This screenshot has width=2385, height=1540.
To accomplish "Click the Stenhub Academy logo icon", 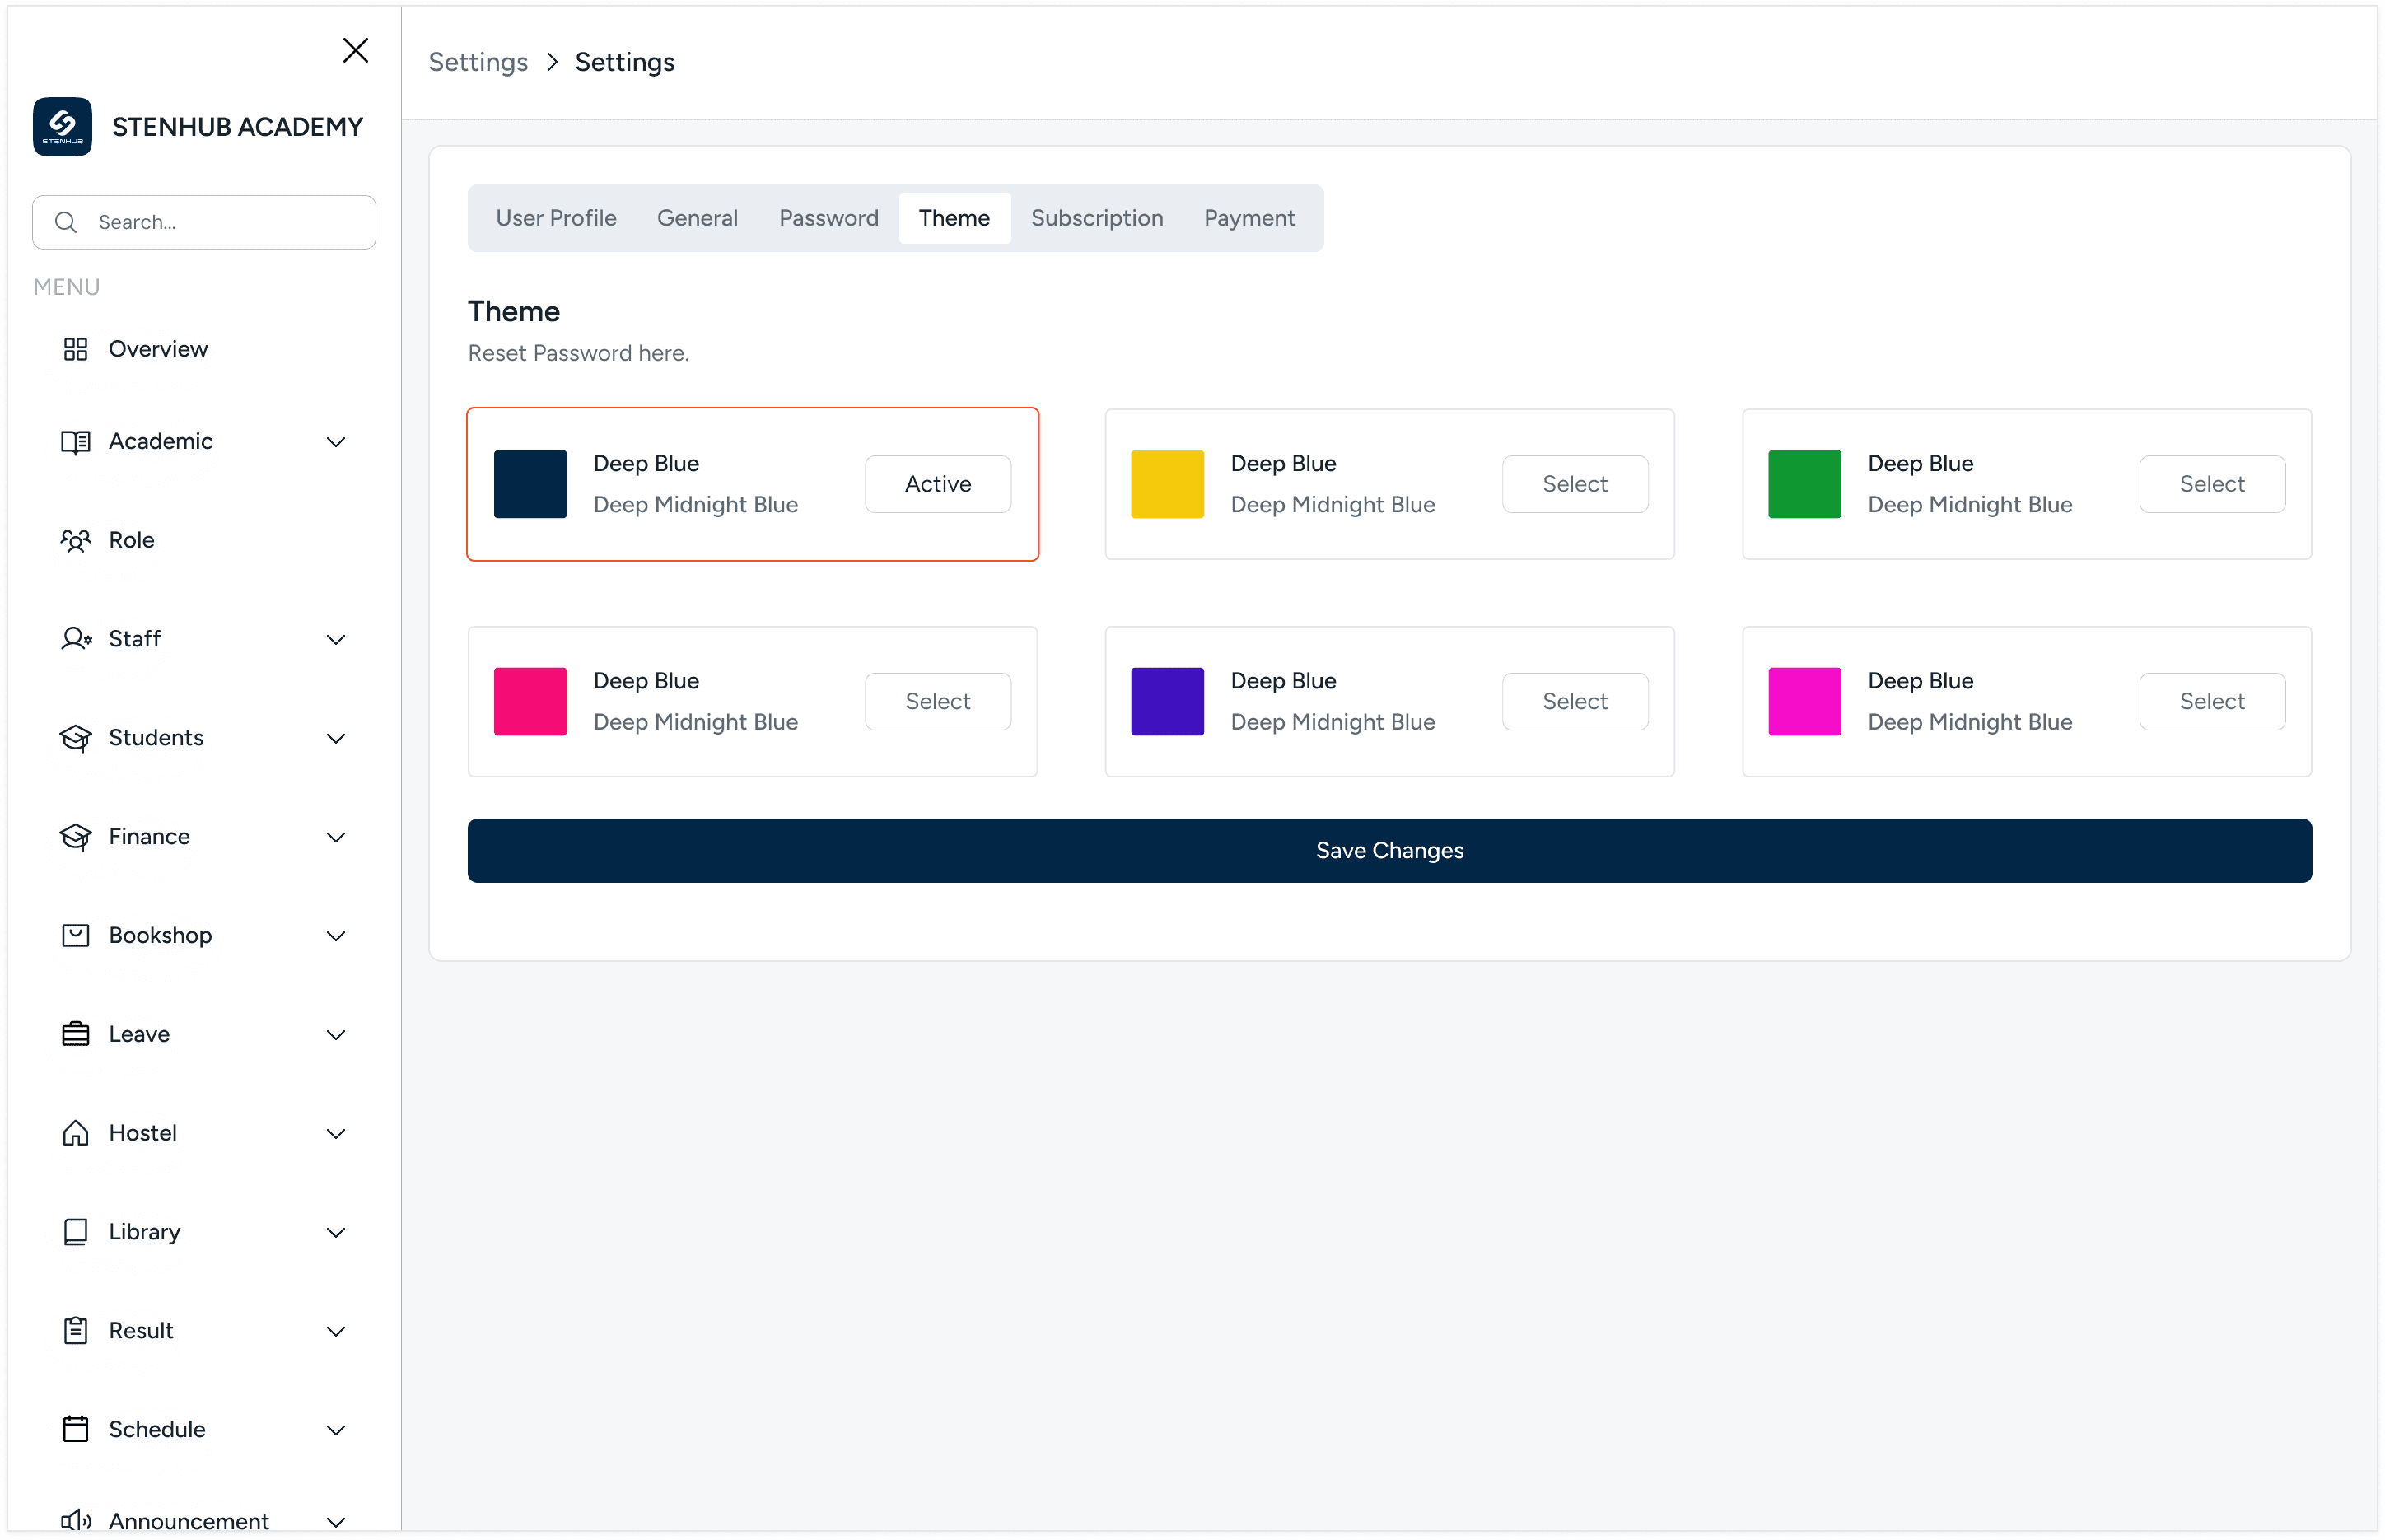I will pyautogui.click(x=62, y=126).
